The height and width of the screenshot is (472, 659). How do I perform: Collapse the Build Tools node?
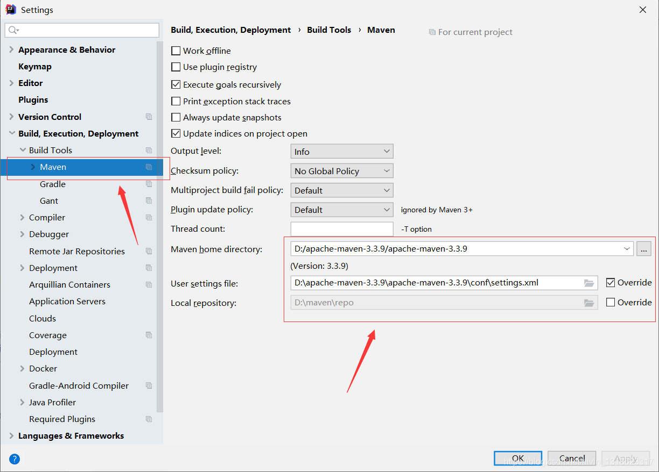point(22,150)
